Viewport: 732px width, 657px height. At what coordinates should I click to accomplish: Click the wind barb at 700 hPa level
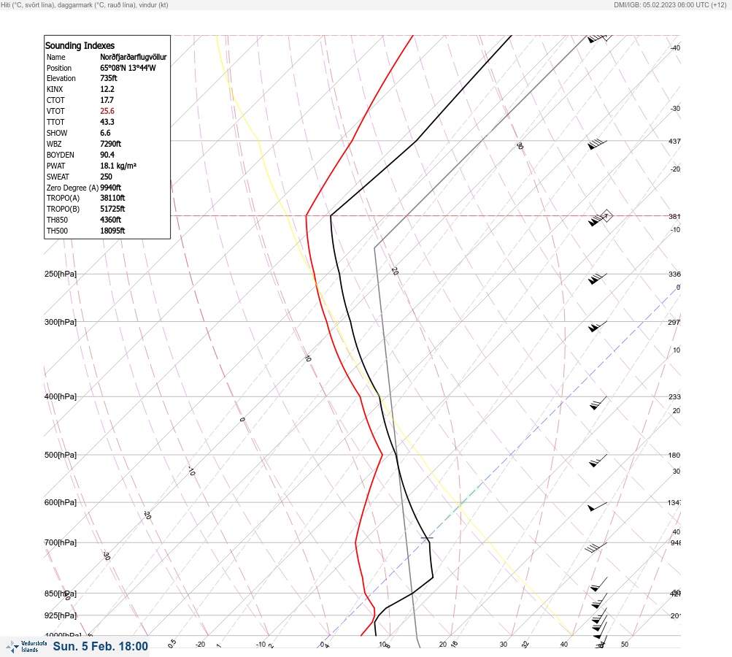click(x=596, y=547)
